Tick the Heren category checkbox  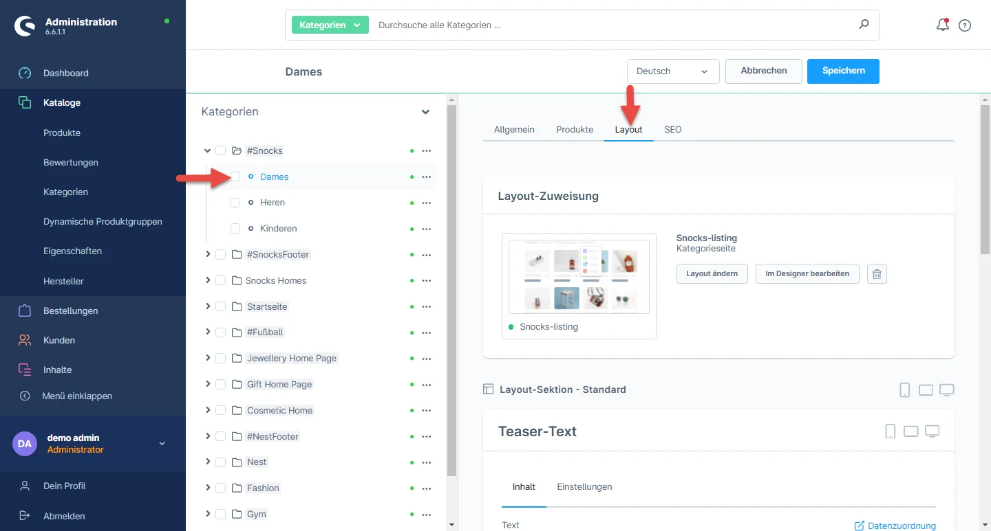click(235, 203)
